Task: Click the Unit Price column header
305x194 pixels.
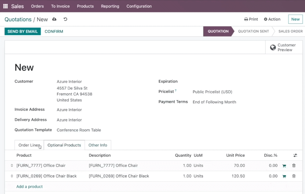Action: 235,155
